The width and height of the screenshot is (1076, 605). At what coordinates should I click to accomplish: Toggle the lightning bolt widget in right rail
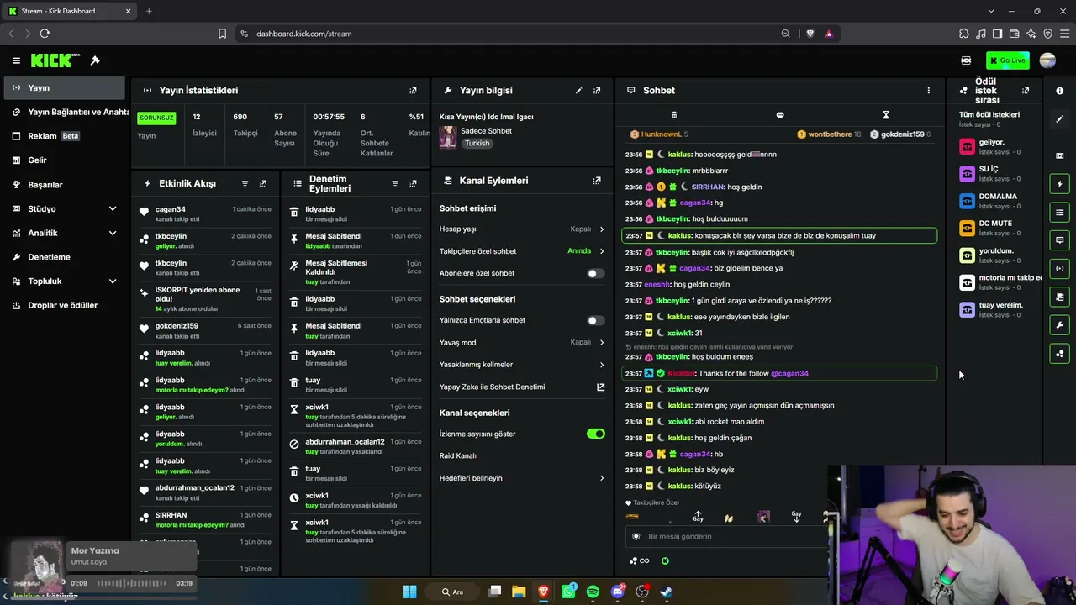click(1060, 184)
